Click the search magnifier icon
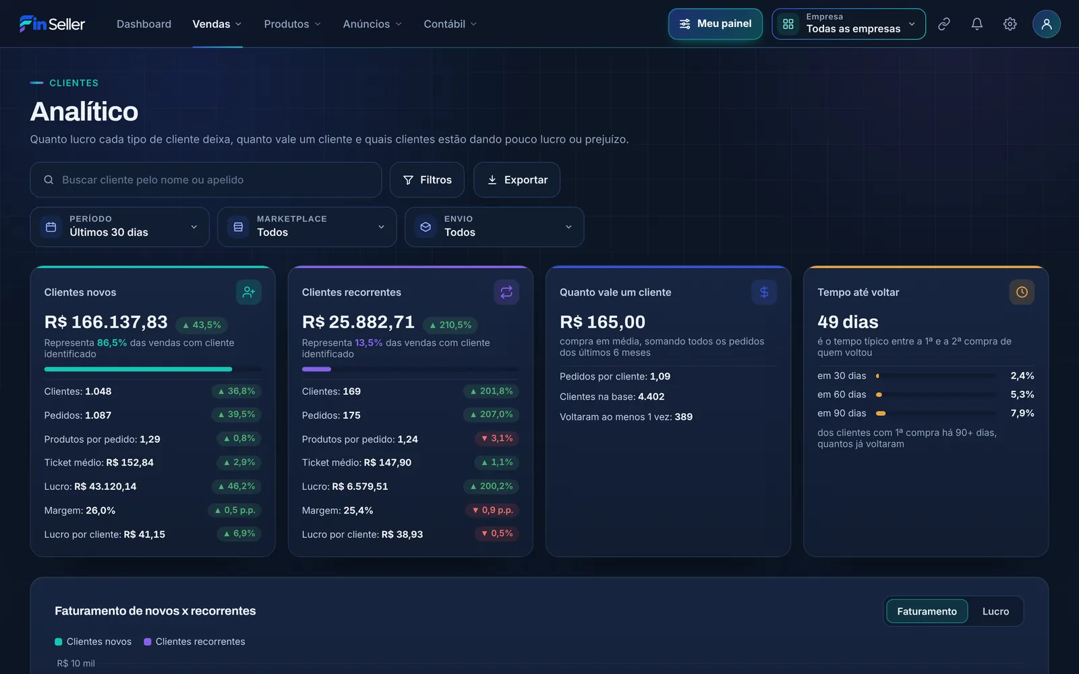 click(x=49, y=180)
